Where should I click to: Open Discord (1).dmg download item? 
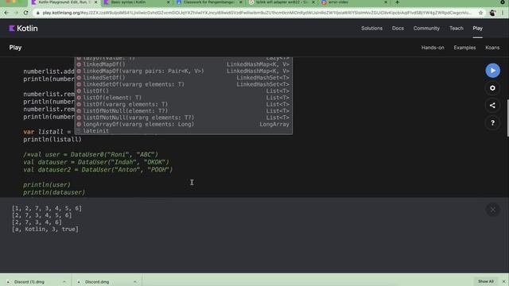click(29, 282)
